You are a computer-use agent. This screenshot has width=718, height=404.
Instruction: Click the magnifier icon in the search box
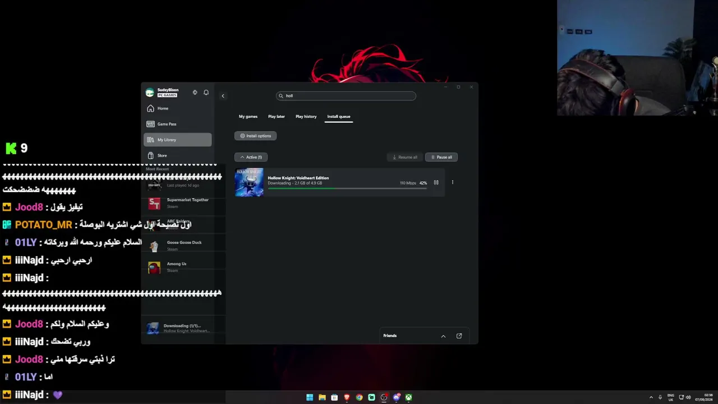point(281,96)
